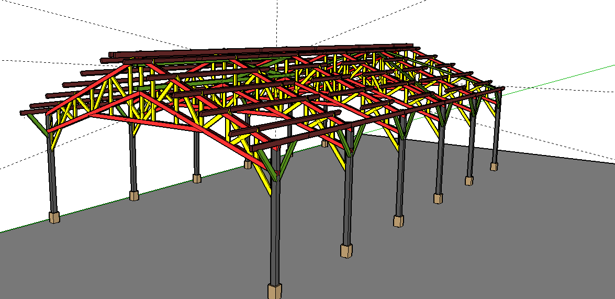
Task: Click the tan footing under nearest corner column
Action: pos(275,291)
